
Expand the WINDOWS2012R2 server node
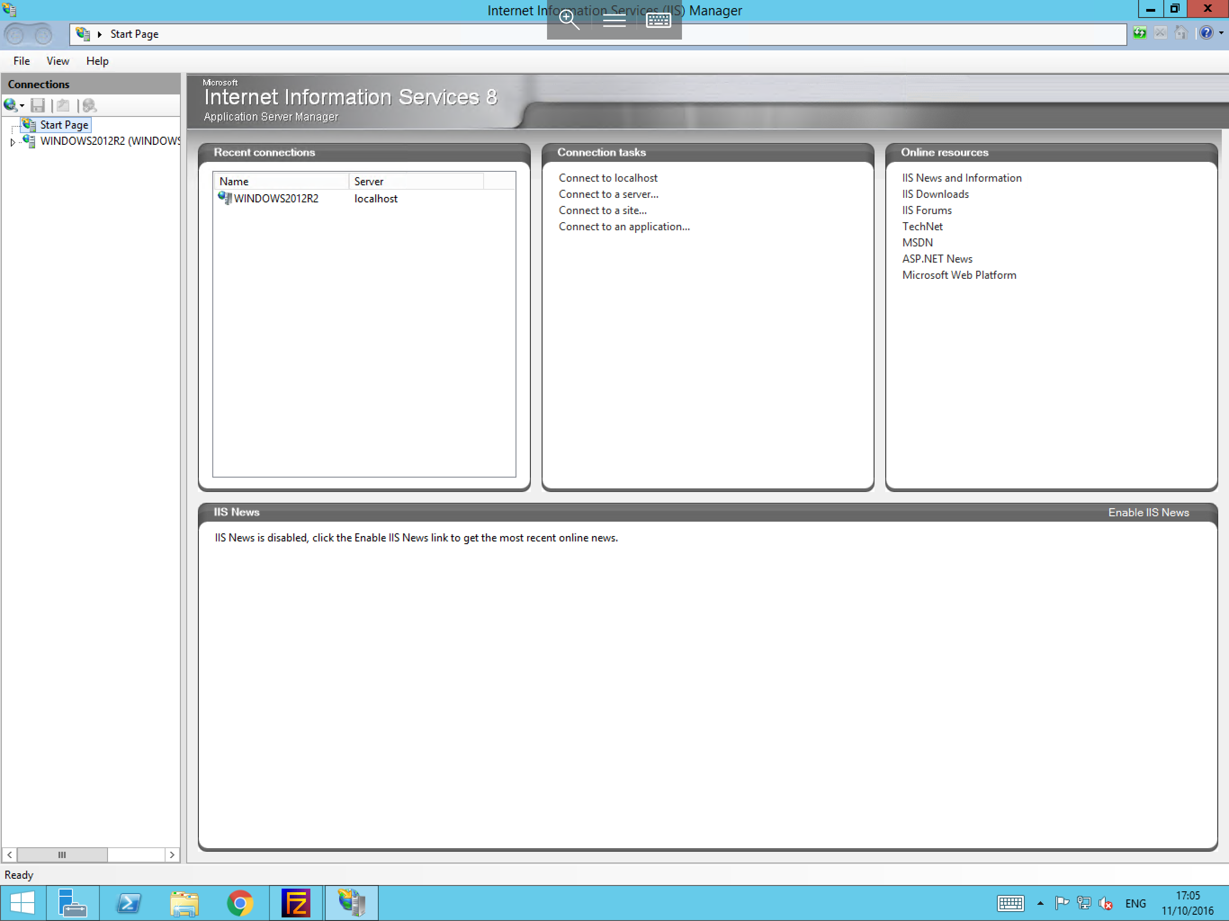point(12,142)
